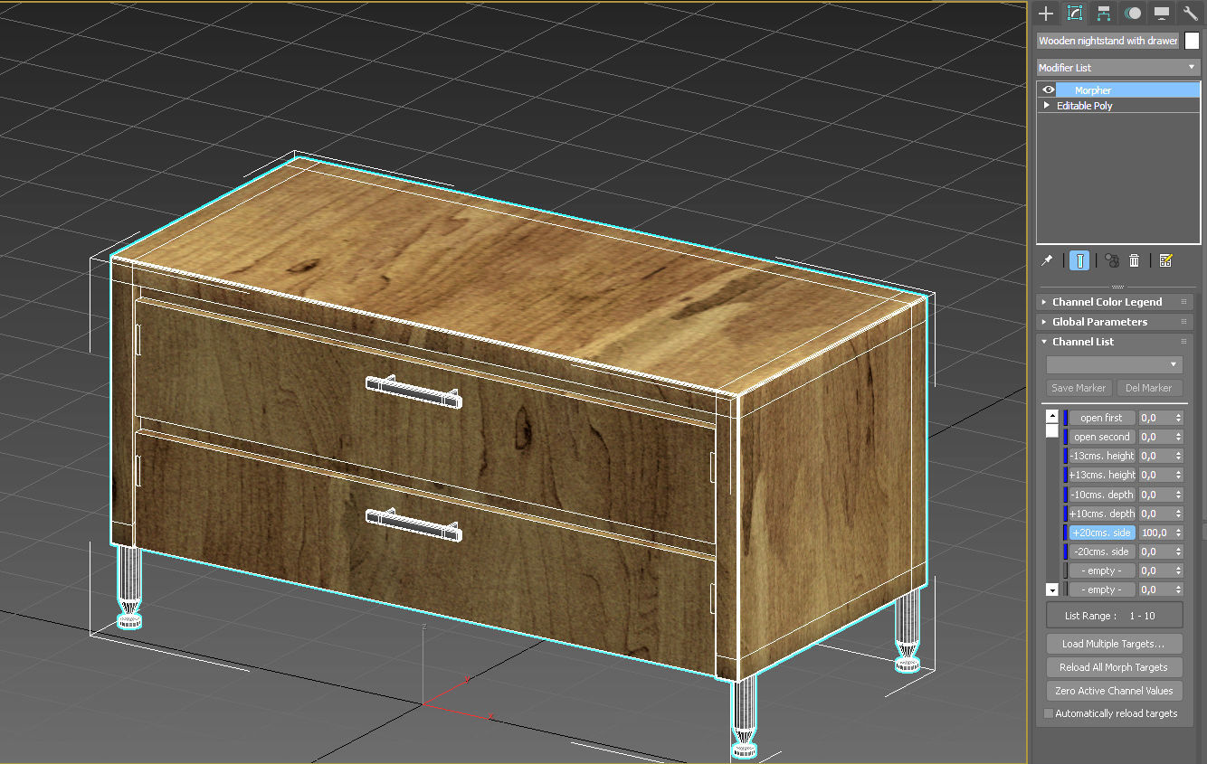Select the '-20cms. side' channel
Image resolution: width=1207 pixels, height=764 pixels.
tap(1101, 552)
